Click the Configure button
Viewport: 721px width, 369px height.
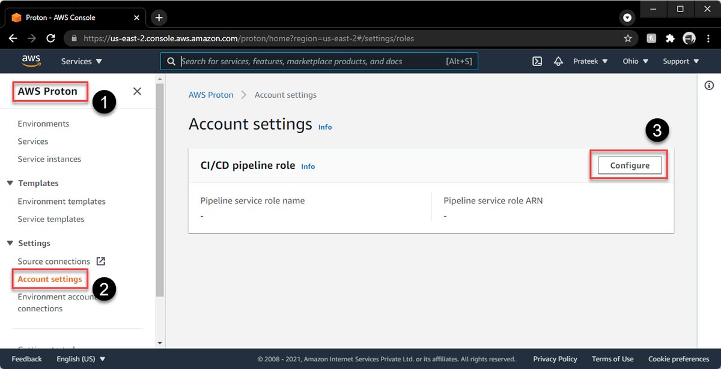coord(630,166)
